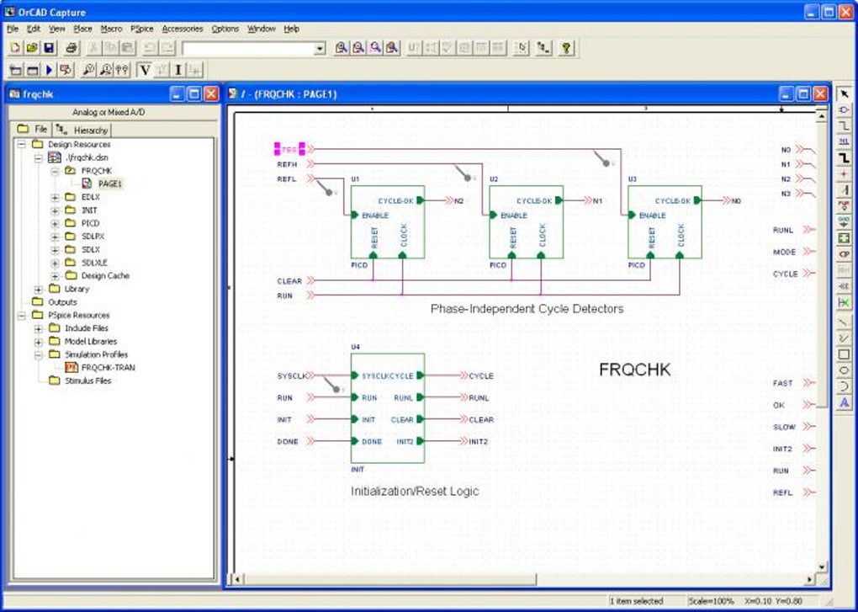858x612 pixels.
Task: Expand the EDLX folder node
Action: (55, 197)
